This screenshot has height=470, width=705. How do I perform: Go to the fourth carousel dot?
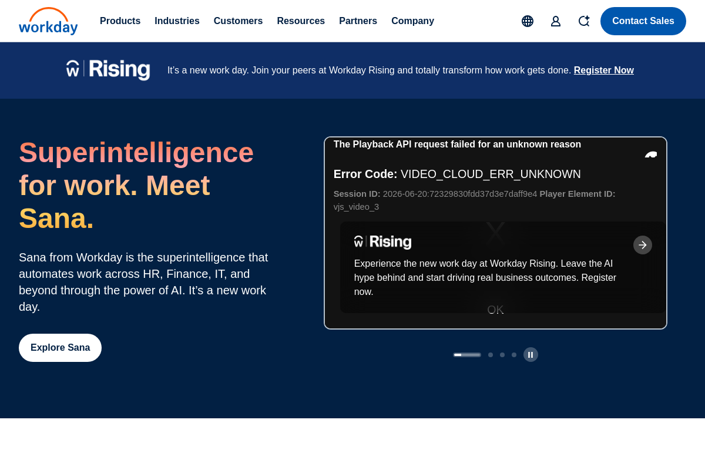[x=514, y=355]
